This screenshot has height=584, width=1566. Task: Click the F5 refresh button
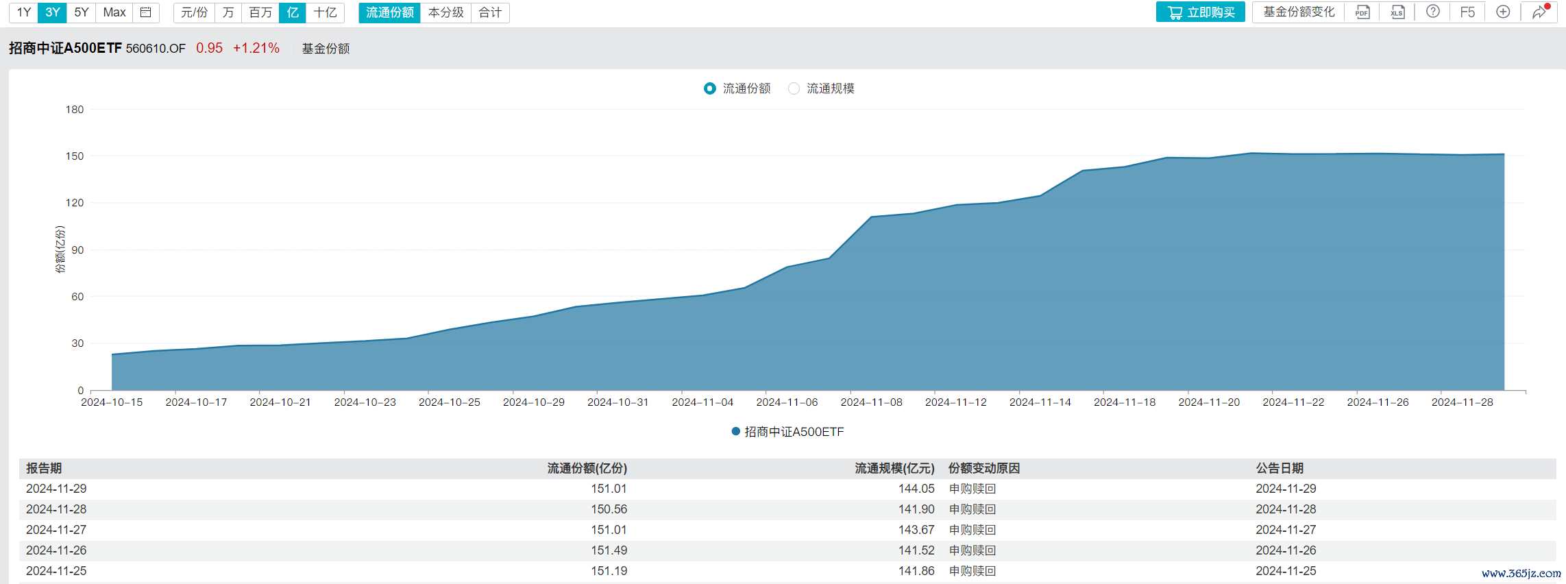pyautogui.click(x=1467, y=12)
